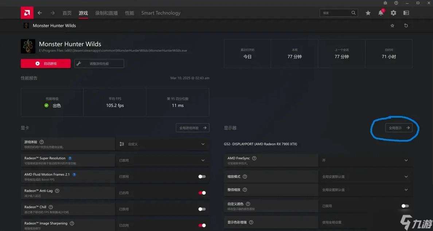This screenshot has height=231, width=433.
Task: Switch to 首页 tab
Action: (67, 13)
